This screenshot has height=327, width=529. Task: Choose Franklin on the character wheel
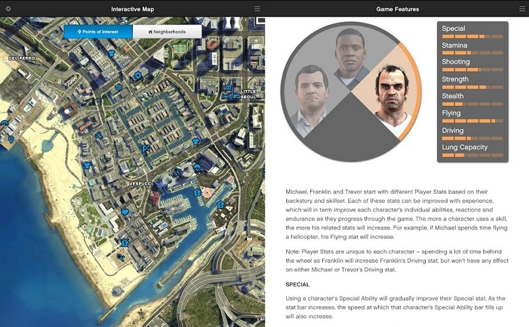(350, 54)
